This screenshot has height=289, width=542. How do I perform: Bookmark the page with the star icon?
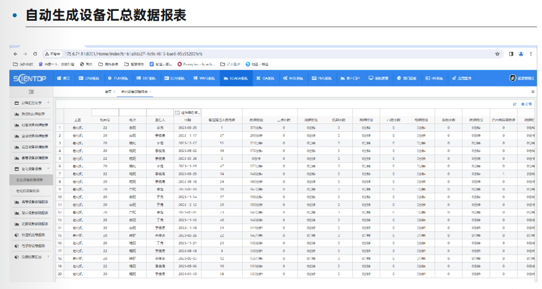[497, 54]
